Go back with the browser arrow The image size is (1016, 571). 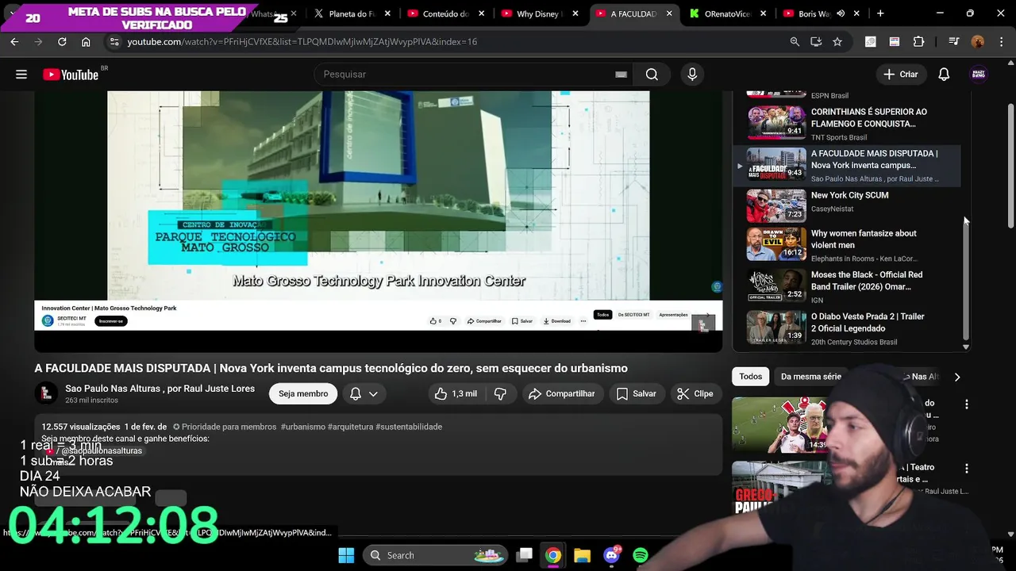coord(14,42)
